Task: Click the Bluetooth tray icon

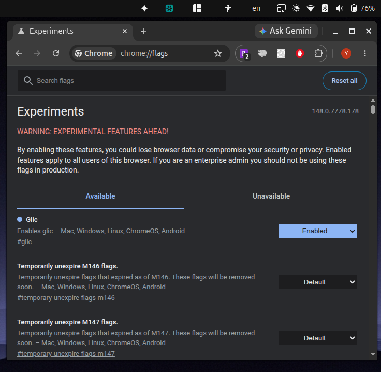Action: [x=325, y=8]
